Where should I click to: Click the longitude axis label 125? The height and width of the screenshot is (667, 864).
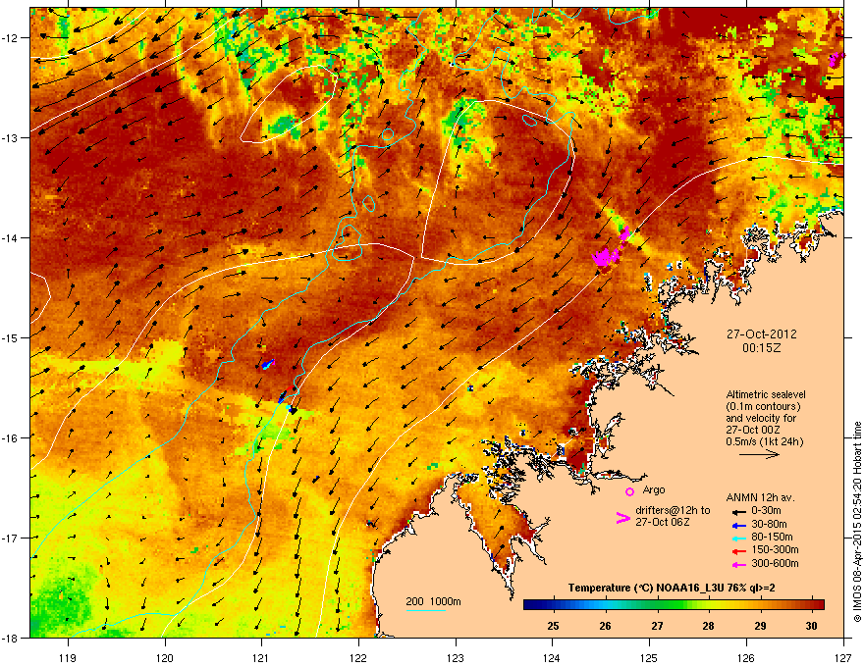click(x=649, y=657)
